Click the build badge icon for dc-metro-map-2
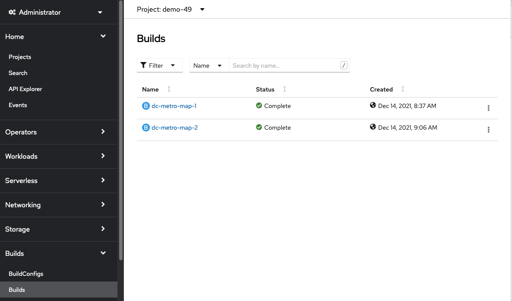 146,128
